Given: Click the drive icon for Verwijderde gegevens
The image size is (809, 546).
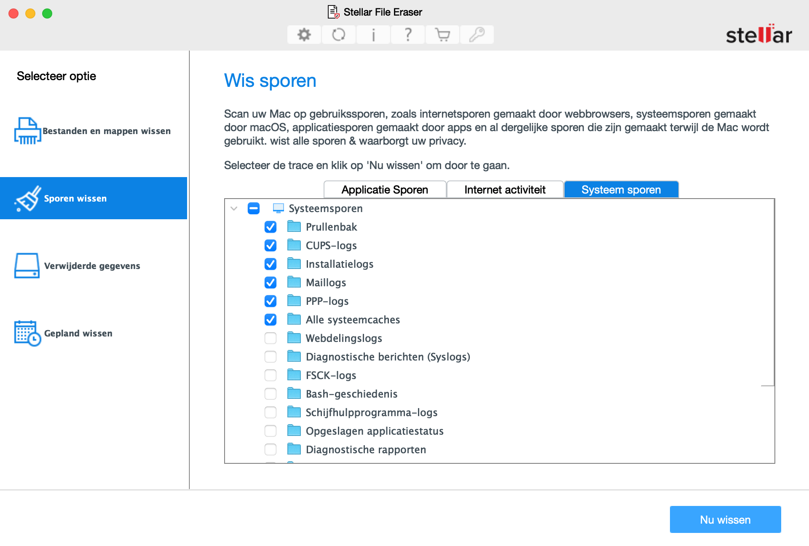Looking at the screenshot, I should [27, 266].
